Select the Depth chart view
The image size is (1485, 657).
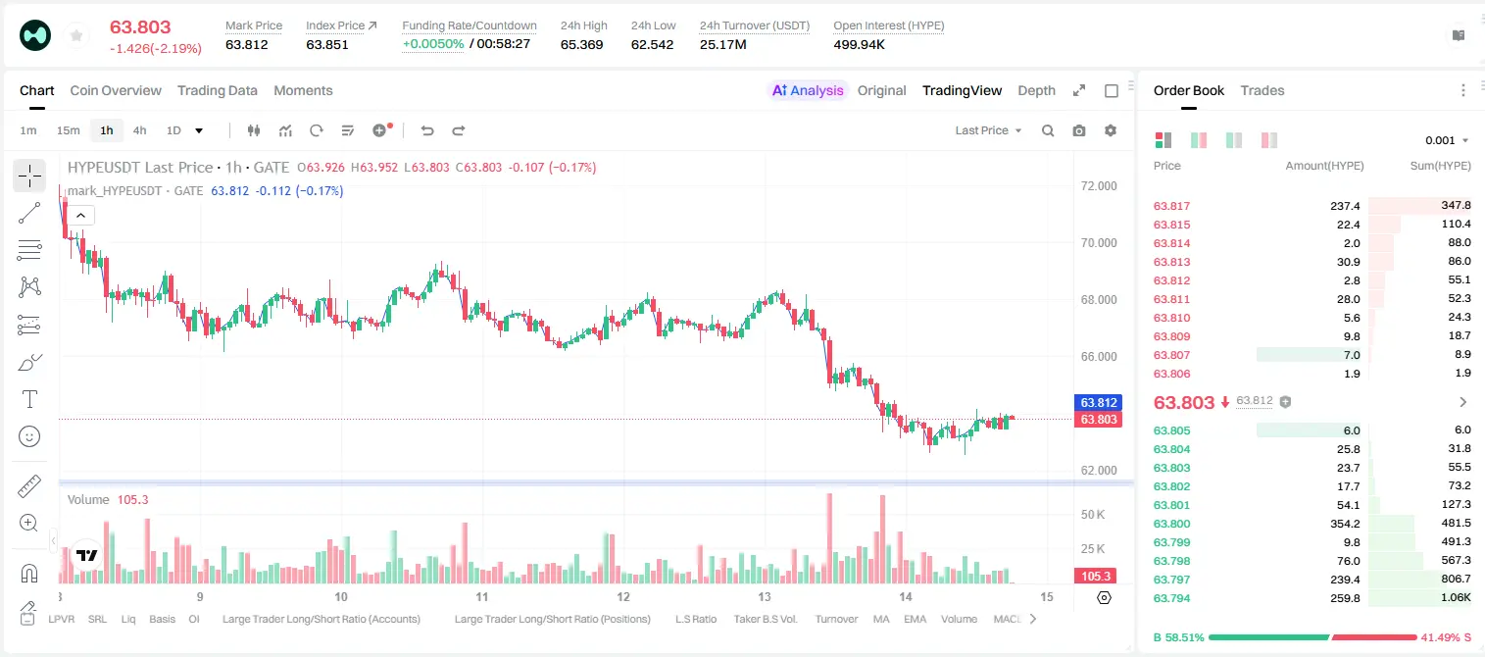click(x=1036, y=90)
